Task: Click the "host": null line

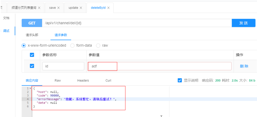Action: (x=47, y=92)
